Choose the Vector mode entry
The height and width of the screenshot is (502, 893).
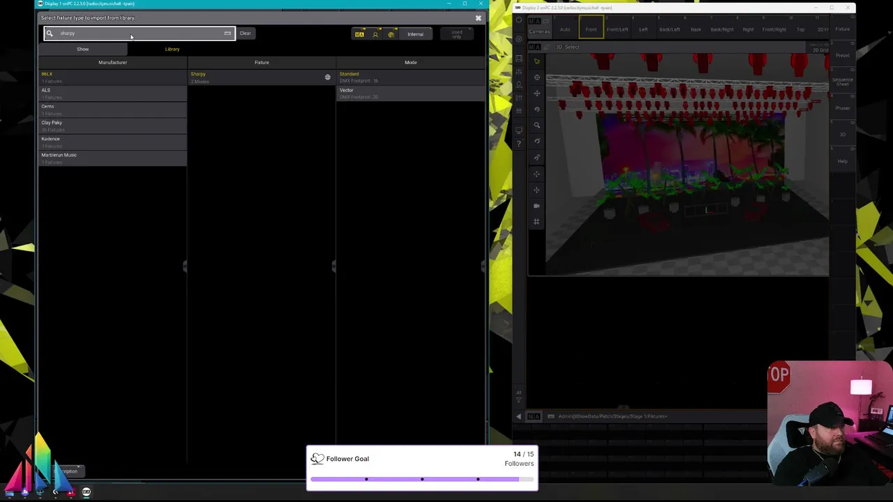click(410, 93)
